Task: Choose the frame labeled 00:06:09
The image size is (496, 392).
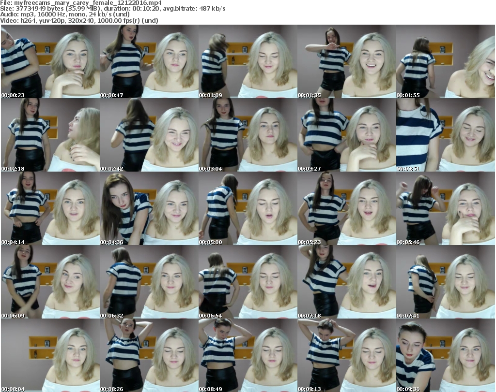Action: tap(50, 282)
